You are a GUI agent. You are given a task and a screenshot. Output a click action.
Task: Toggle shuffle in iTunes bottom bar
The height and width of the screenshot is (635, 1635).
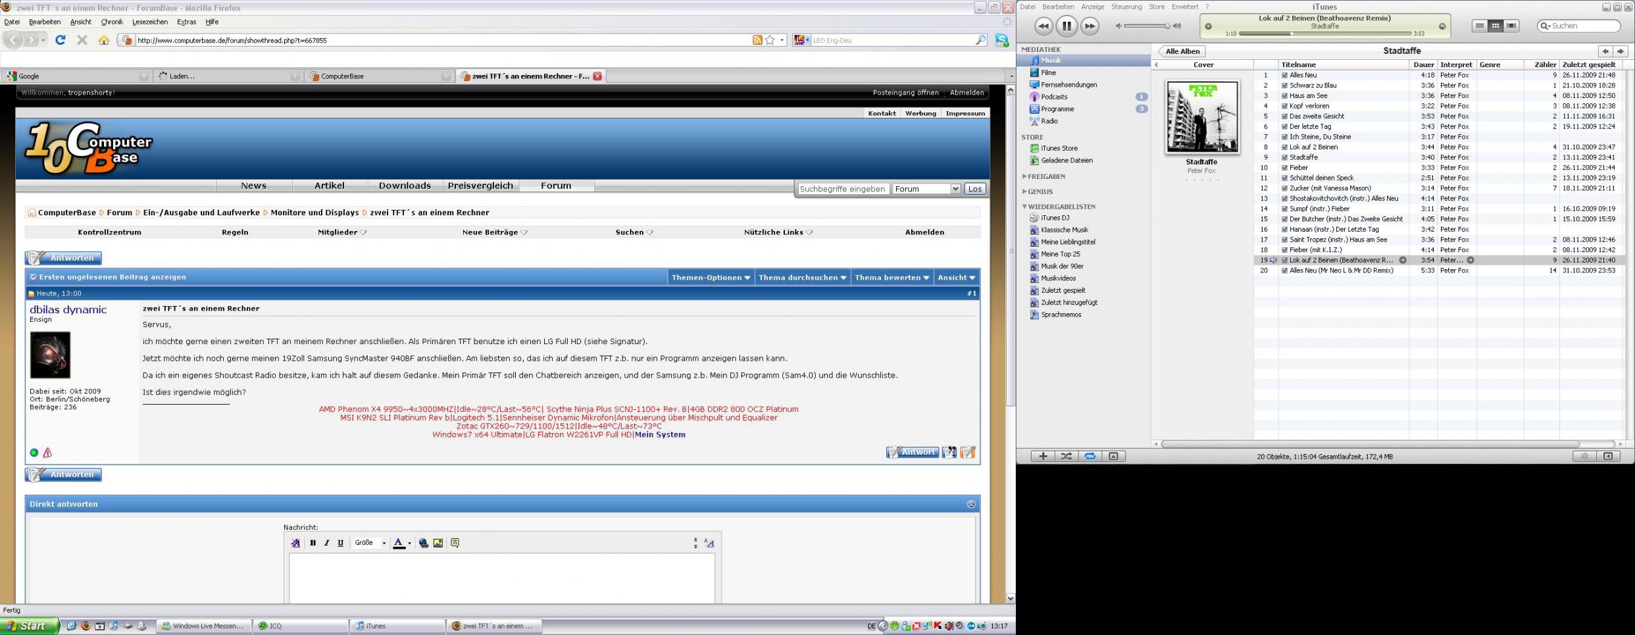(x=1067, y=456)
